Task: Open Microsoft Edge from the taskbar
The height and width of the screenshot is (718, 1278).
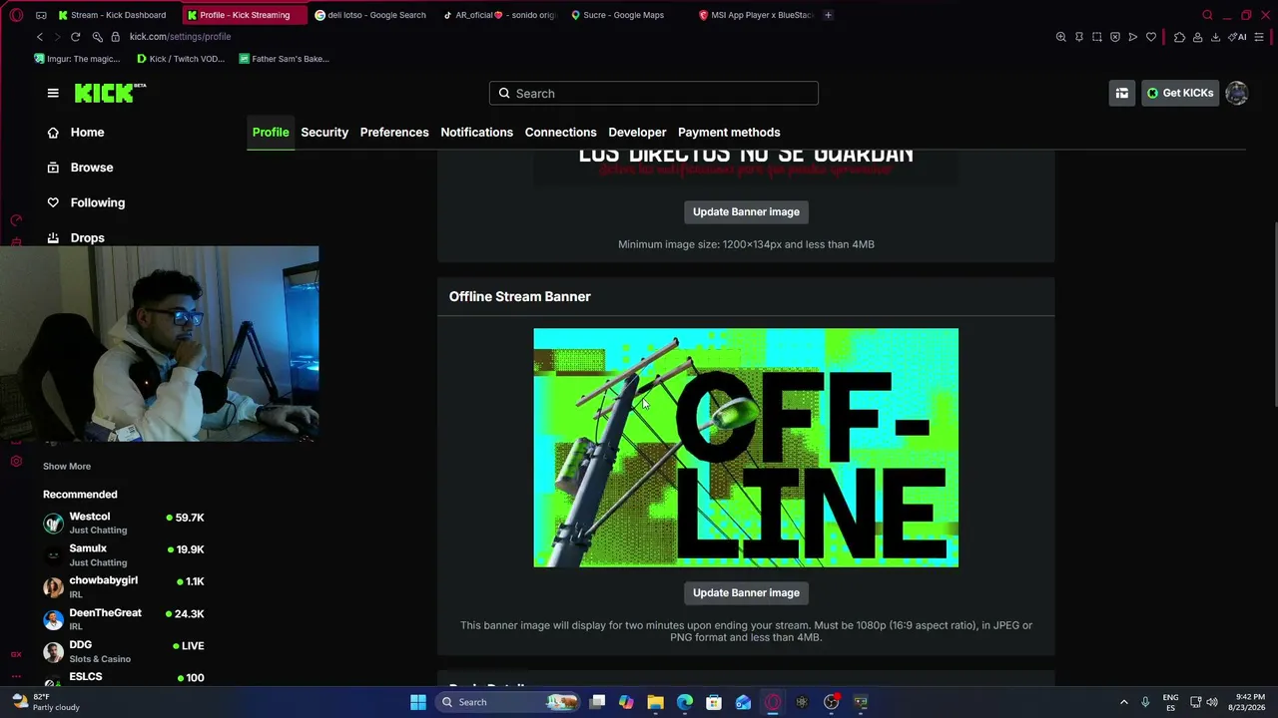Action: pyautogui.click(x=685, y=702)
